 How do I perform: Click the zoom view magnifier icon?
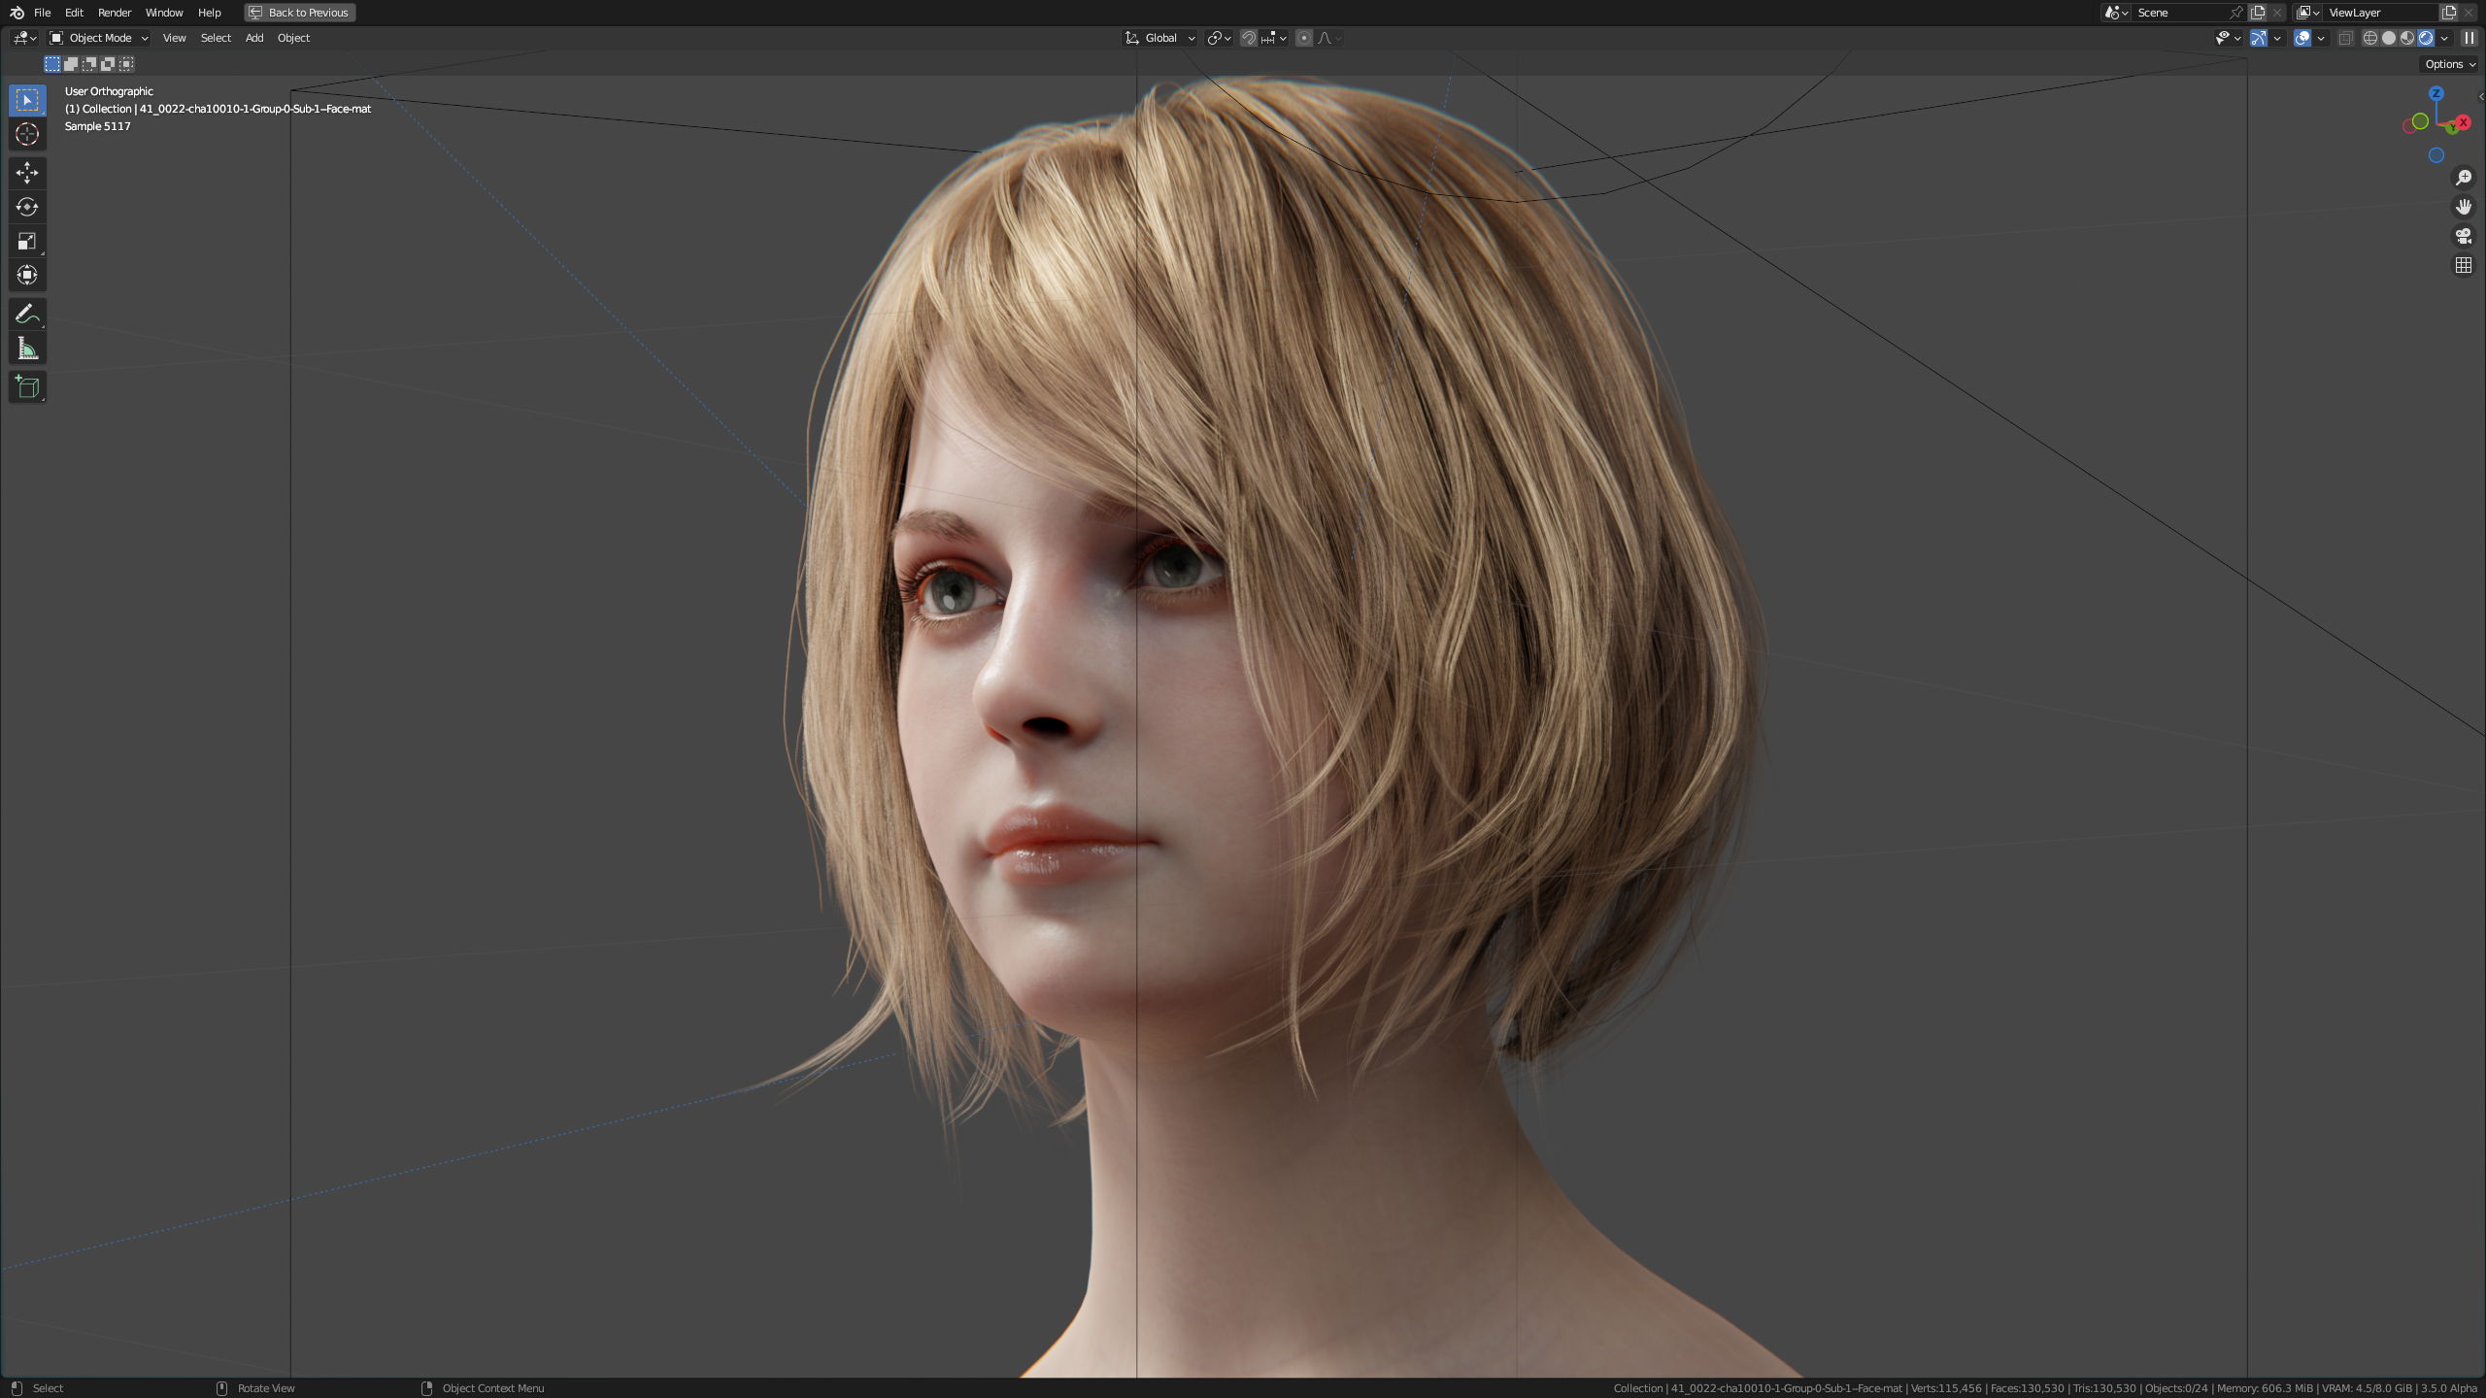click(x=2464, y=178)
